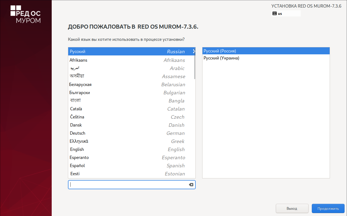Click the keyboard layout icon
The image size is (347, 216).
pos(274,13)
